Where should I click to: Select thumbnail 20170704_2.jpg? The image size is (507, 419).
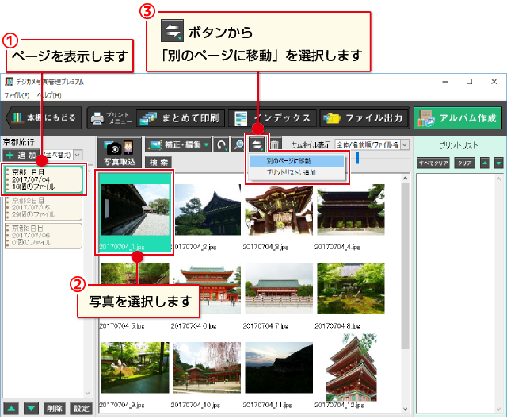point(208,209)
